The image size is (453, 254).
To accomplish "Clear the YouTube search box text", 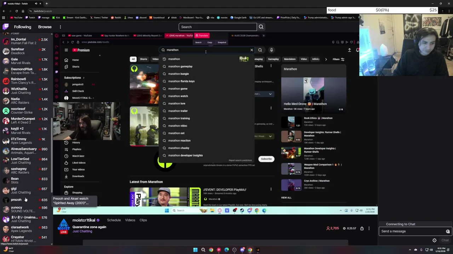I will tap(252, 50).
